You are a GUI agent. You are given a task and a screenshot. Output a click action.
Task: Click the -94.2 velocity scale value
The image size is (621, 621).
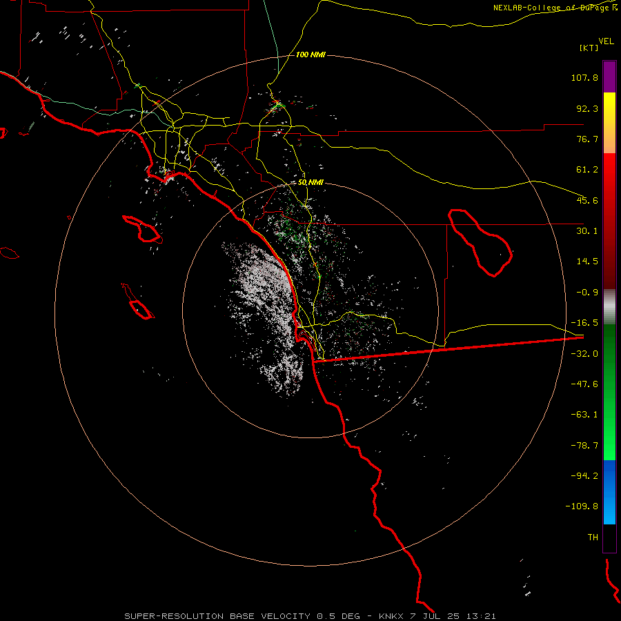point(584,476)
